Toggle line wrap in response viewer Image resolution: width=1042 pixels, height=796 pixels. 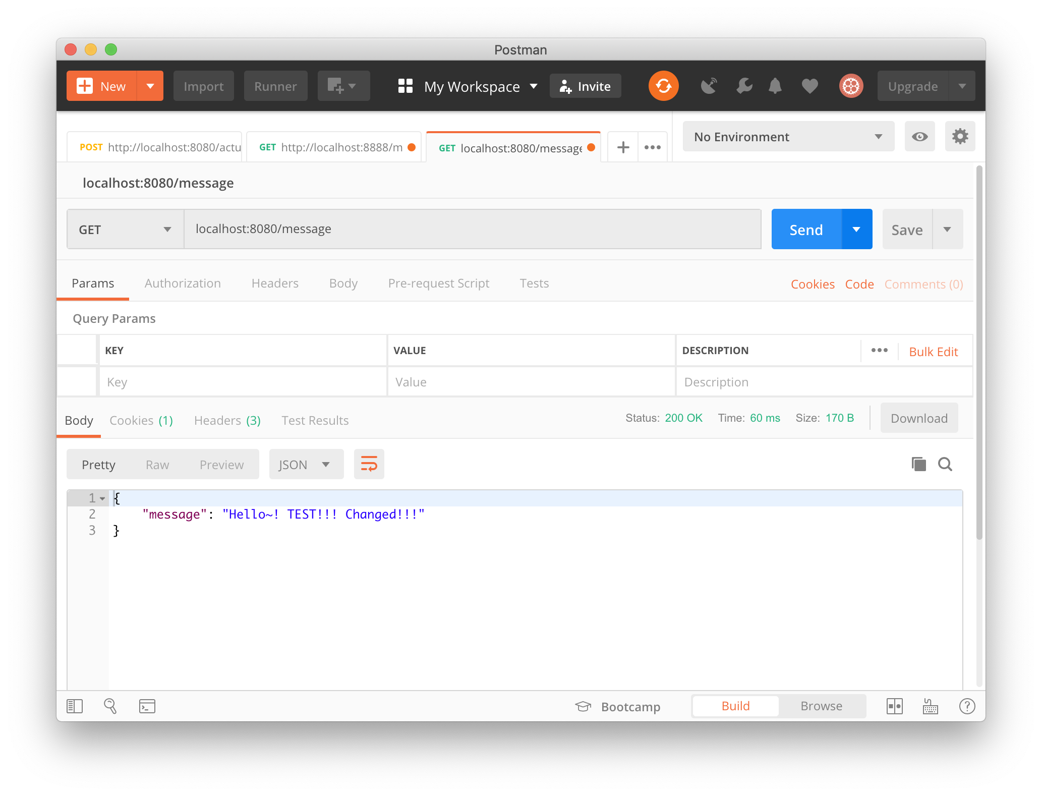(x=369, y=464)
